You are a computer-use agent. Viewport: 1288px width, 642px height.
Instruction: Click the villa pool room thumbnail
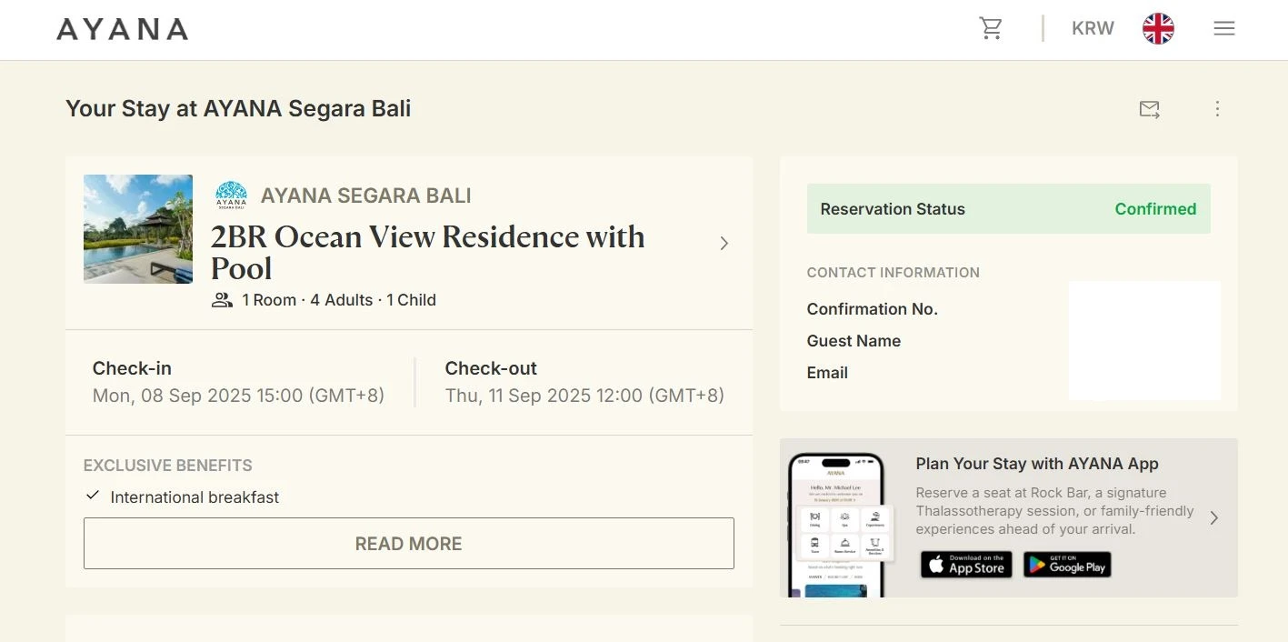138,229
